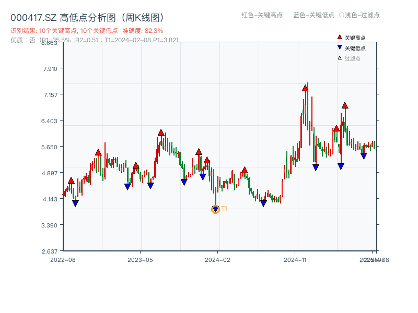Image resolution: width=418 pixels, height=313 pixels.
Task: Click the blue triangle just before the 2023-05 tick
Action: coord(127,187)
